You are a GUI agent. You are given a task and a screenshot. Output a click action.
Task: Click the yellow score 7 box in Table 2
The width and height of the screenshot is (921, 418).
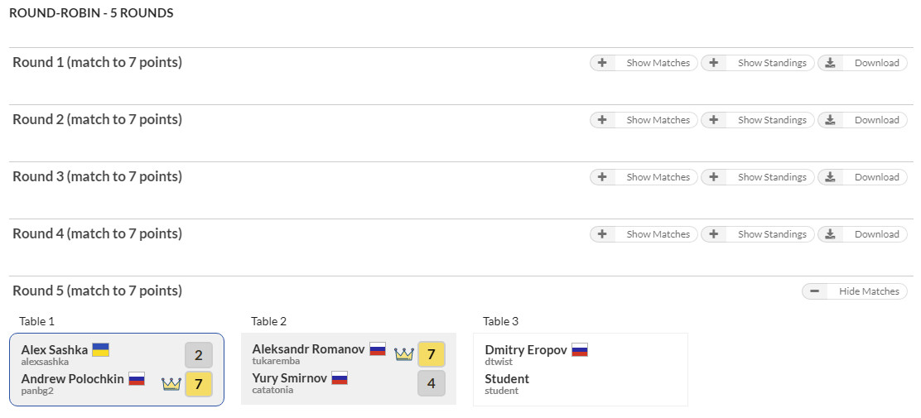pyautogui.click(x=432, y=354)
